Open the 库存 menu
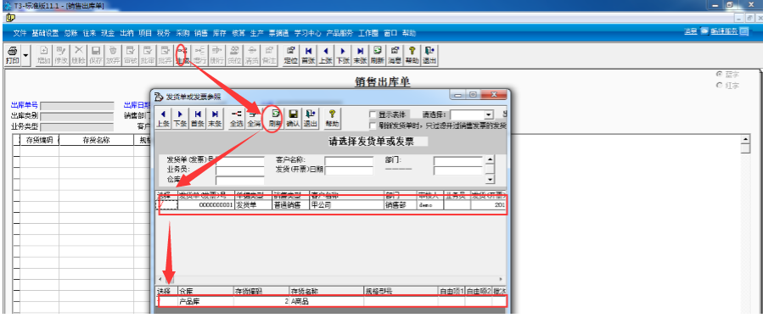This screenshot has width=763, height=318. [220, 33]
